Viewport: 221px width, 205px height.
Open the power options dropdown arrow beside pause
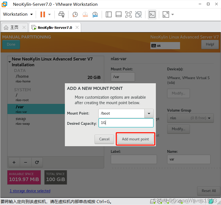click(x=49, y=14)
